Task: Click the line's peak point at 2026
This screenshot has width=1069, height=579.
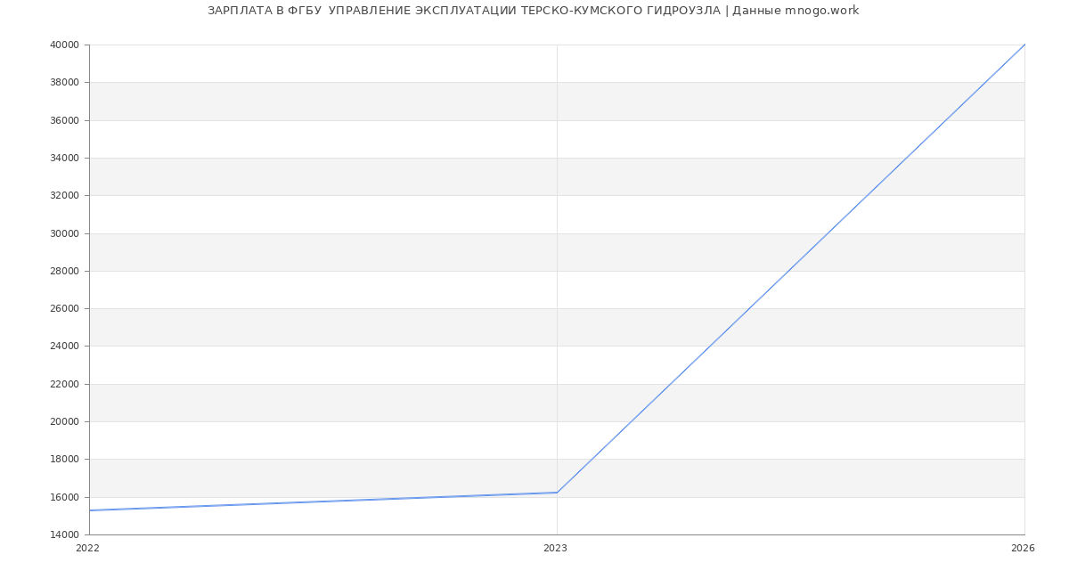Action: pos(1024,45)
